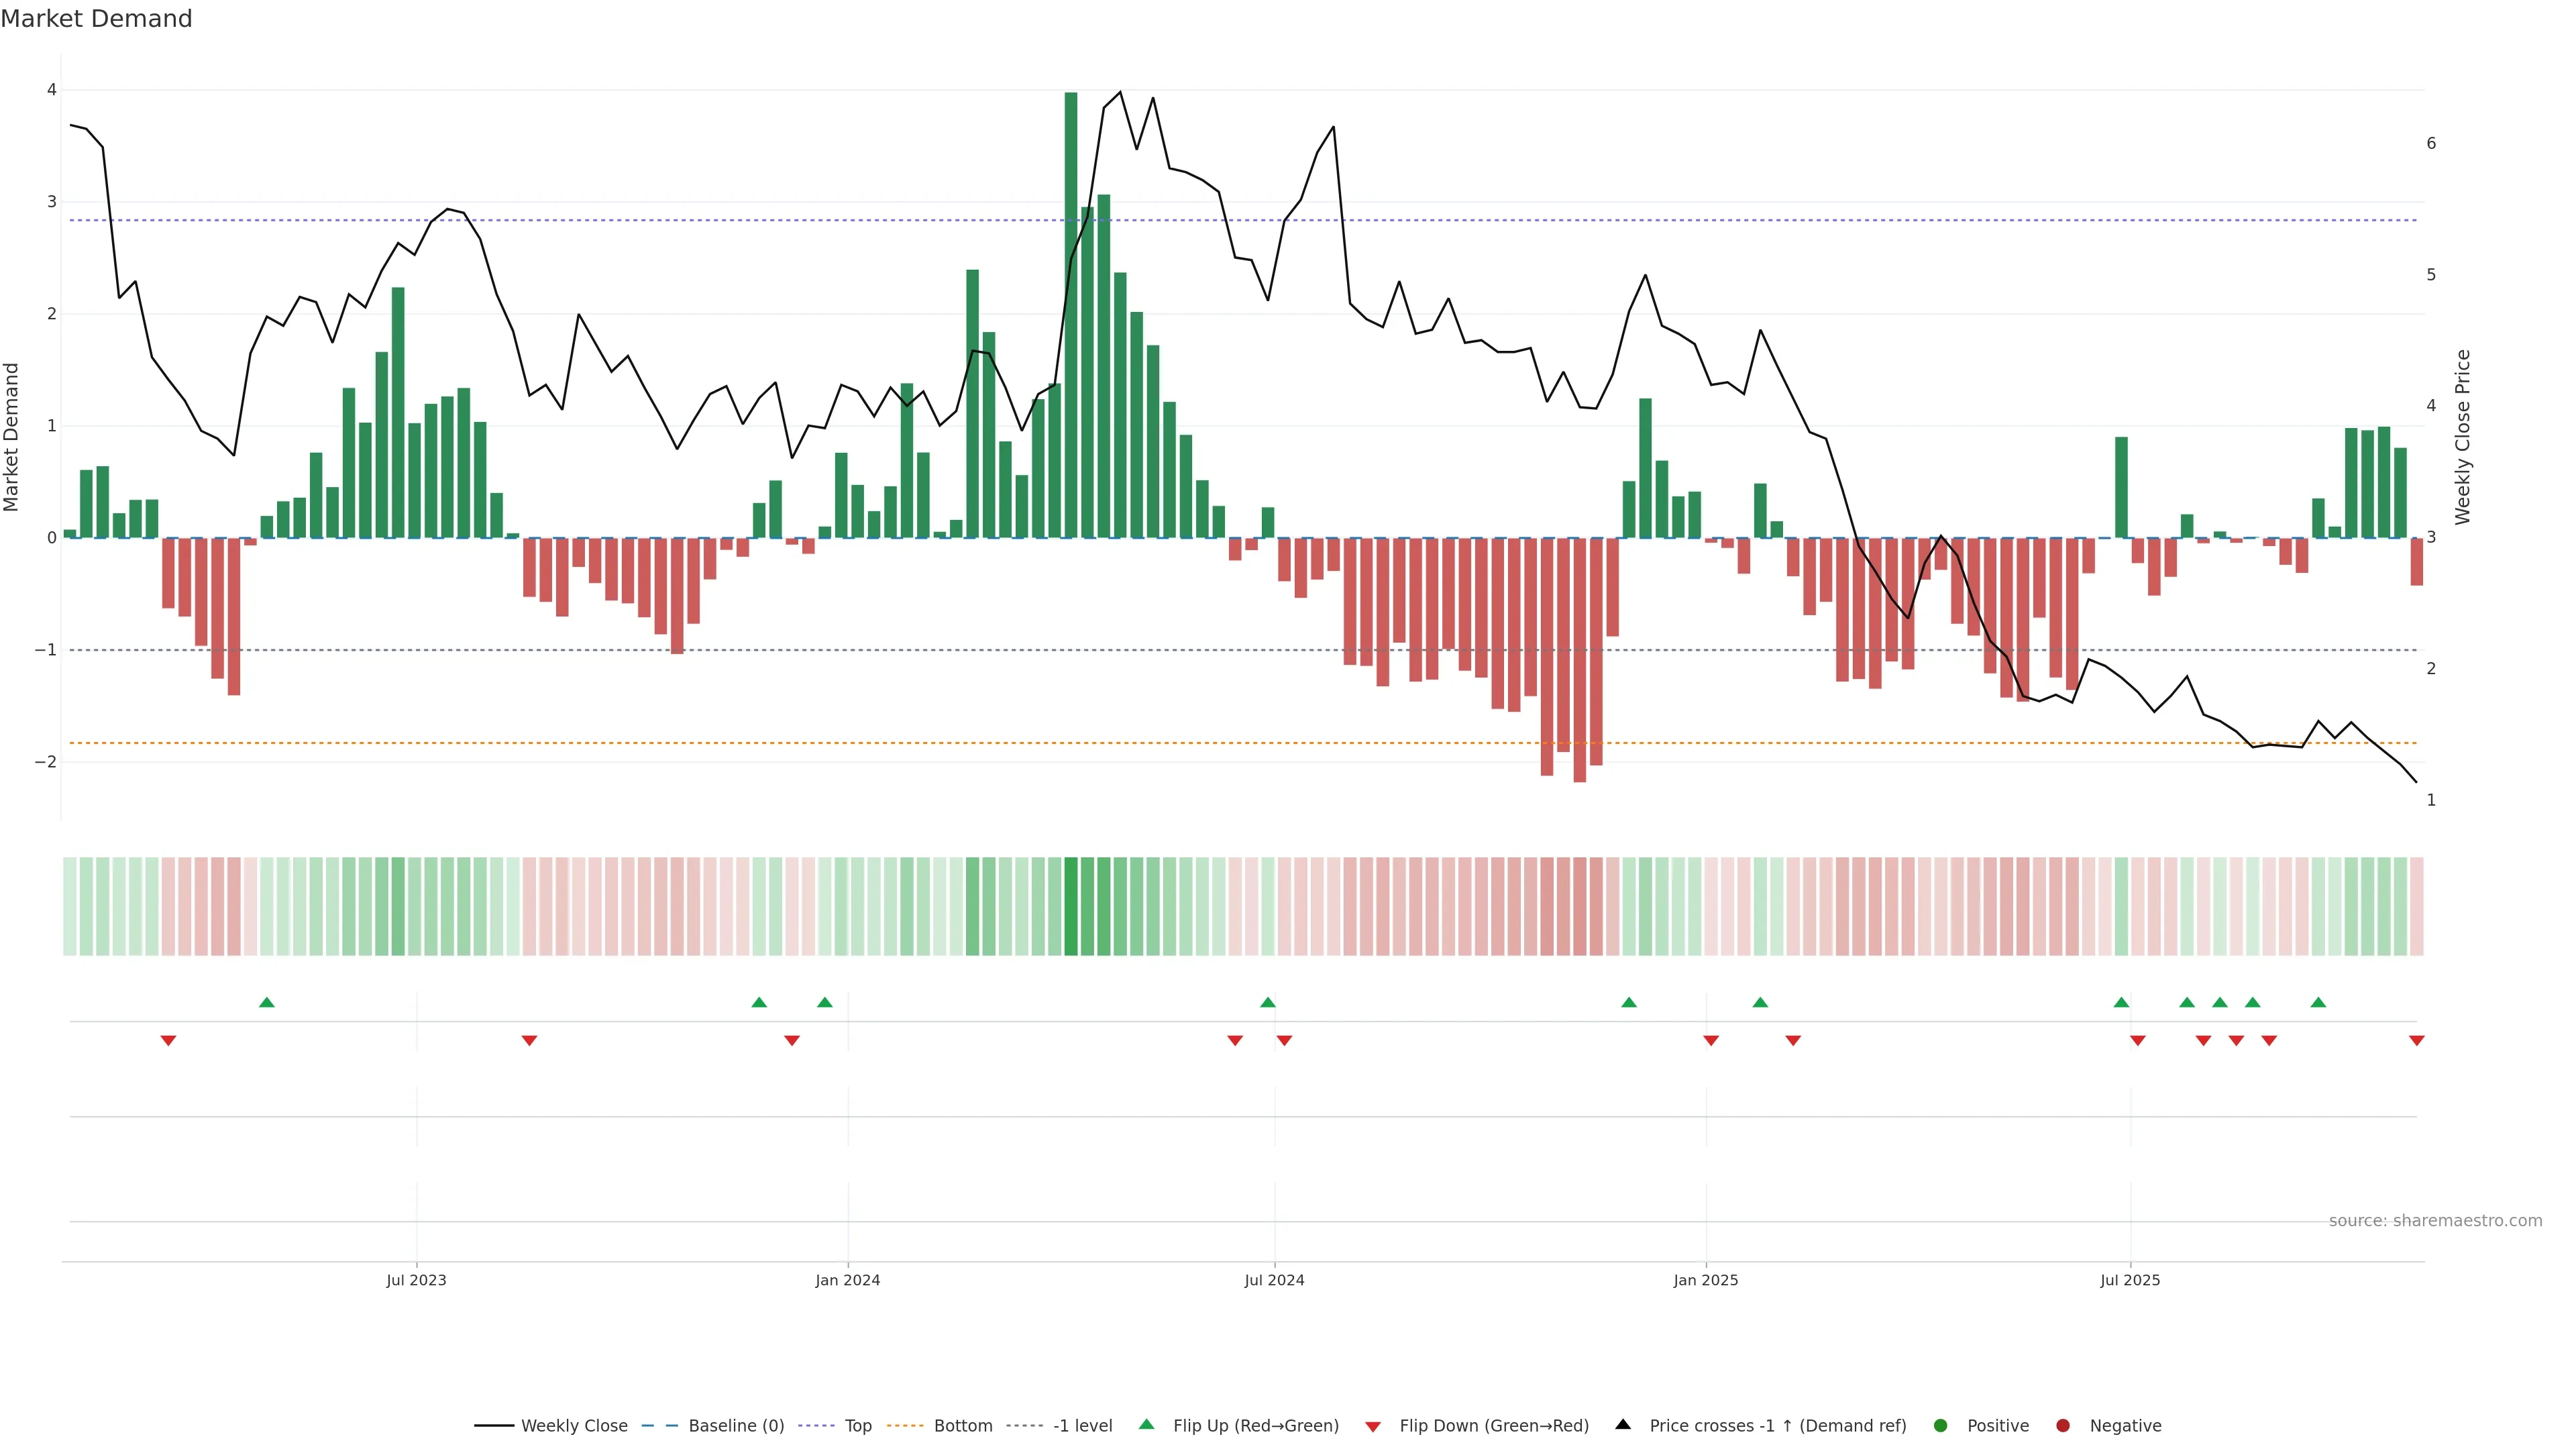Click the first green flip-up triangle marker
Viewport: 2576px width, 1449px height.
[267, 1002]
